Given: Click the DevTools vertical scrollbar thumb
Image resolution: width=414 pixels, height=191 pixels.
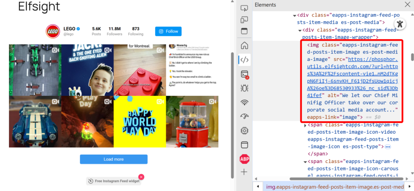Looking at the screenshot, I should pyautogui.click(x=412, y=57).
